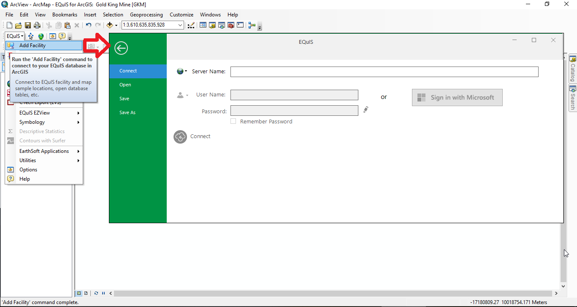This screenshot has height=307, width=577.
Task: Open the map scale dropdown
Action: click(x=180, y=25)
